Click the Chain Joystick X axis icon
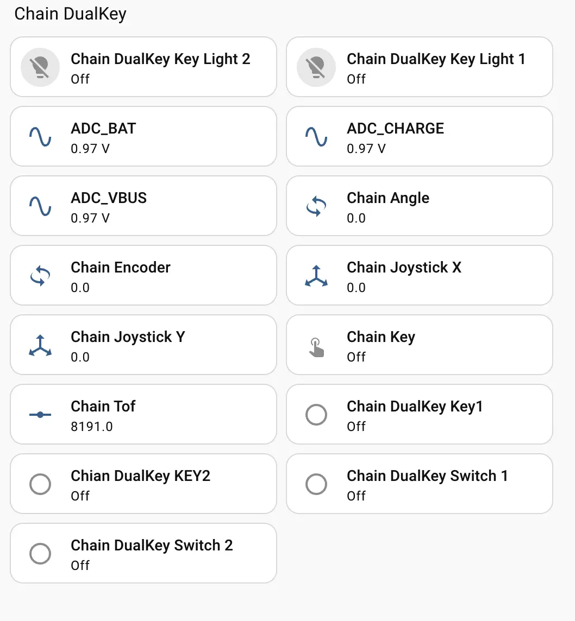575x621 pixels. pos(316,276)
